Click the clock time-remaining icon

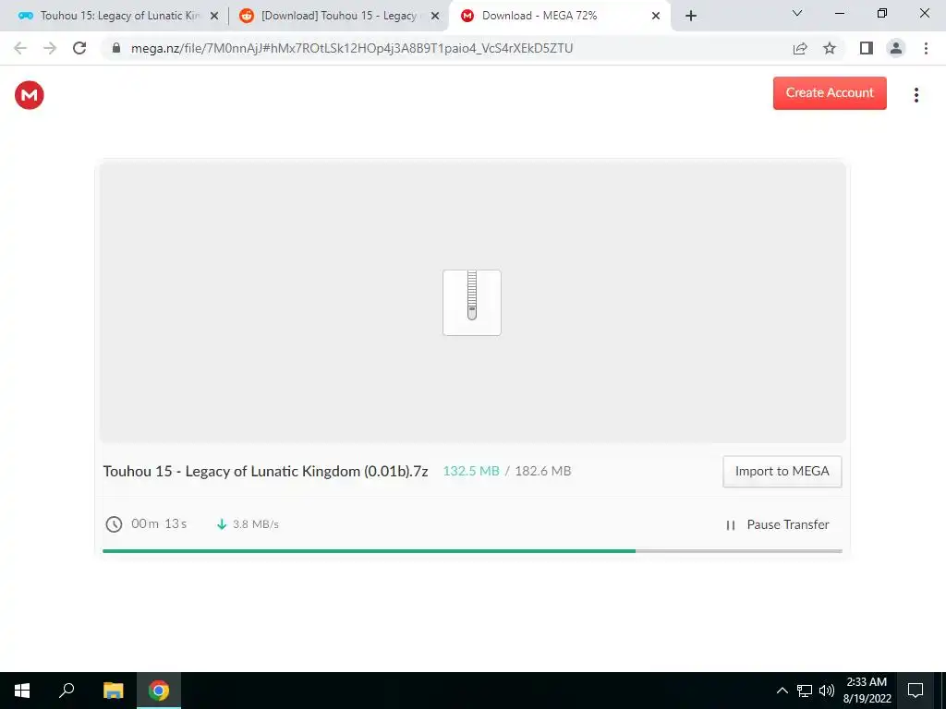pos(114,524)
